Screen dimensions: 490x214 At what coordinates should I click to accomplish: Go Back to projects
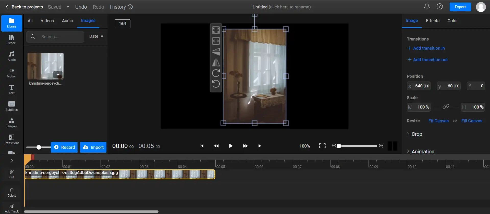pos(24,7)
